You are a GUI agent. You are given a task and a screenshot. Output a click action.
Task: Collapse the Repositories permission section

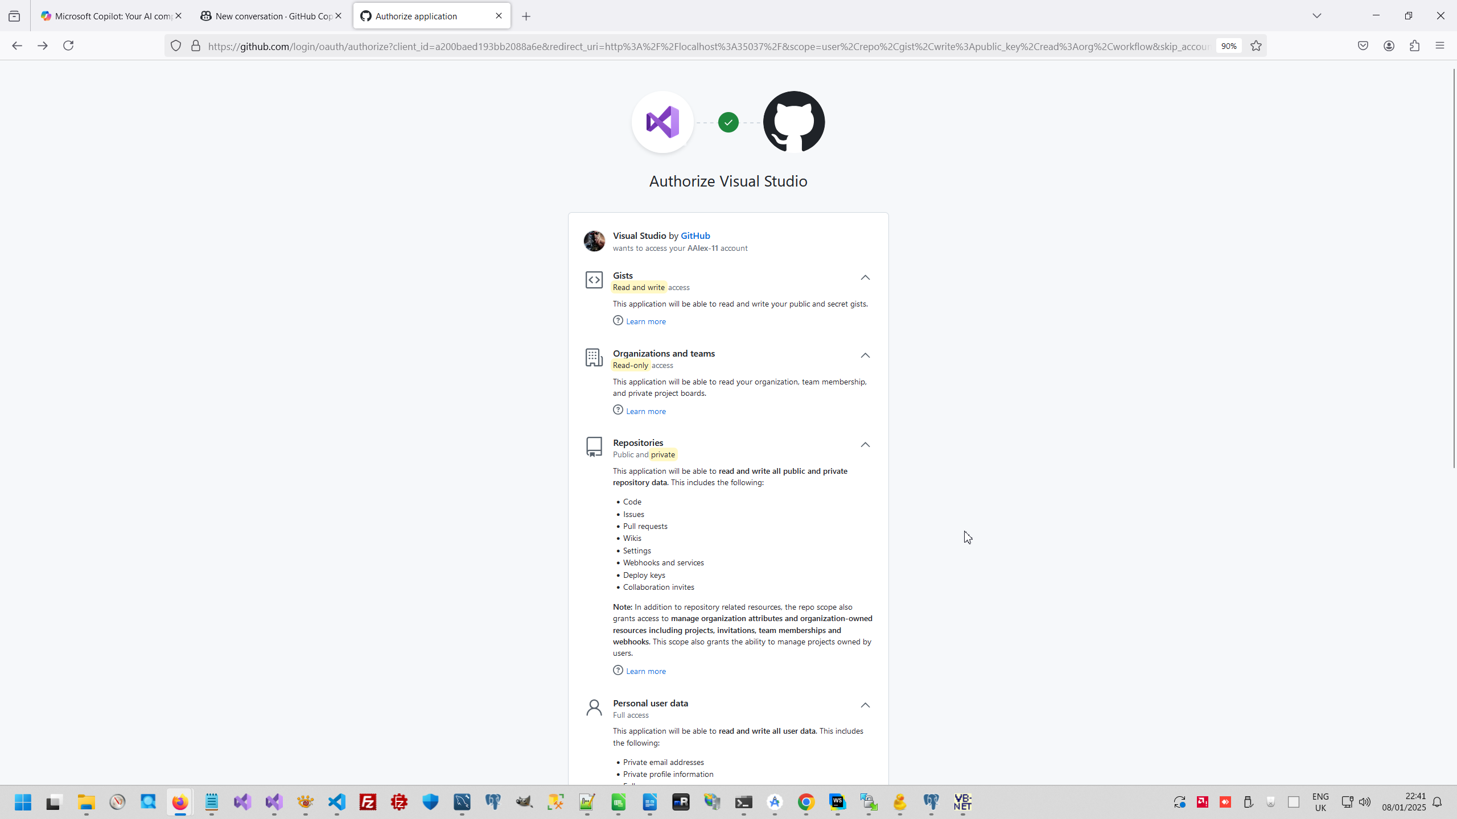pyautogui.click(x=865, y=445)
